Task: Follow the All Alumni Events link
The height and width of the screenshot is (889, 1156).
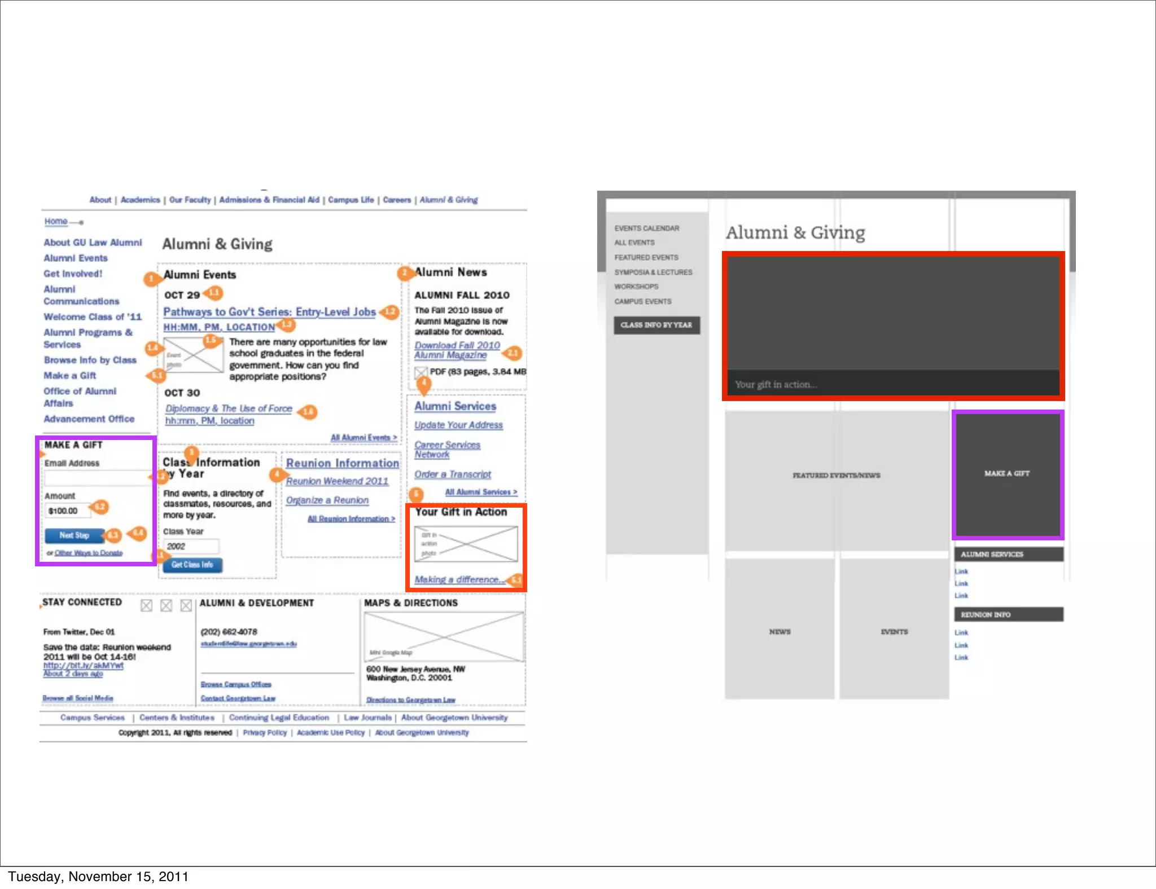Action: [x=363, y=437]
